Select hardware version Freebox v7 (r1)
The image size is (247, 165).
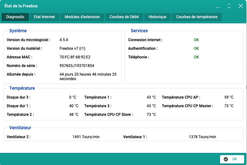(72, 49)
